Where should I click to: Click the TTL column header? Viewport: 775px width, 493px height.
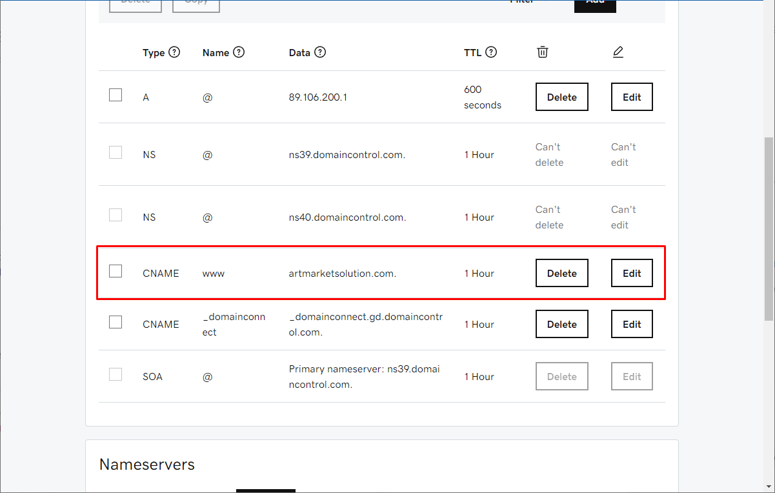pos(472,53)
